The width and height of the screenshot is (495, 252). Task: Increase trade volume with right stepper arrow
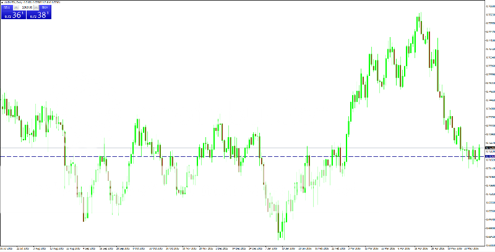(36, 7)
